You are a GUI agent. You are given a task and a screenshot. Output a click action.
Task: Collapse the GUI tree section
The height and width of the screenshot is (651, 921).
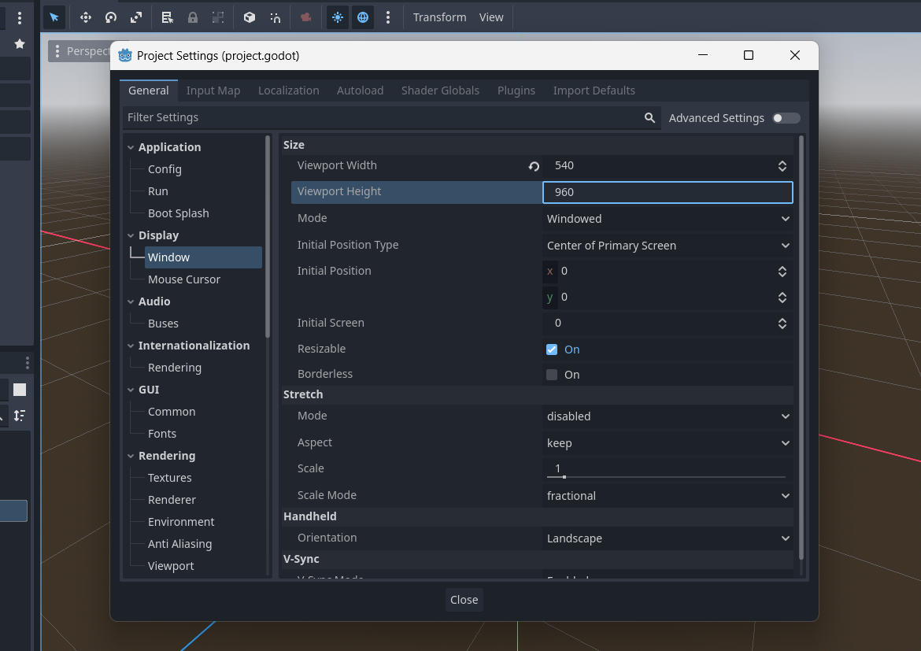(x=131, y=390)
